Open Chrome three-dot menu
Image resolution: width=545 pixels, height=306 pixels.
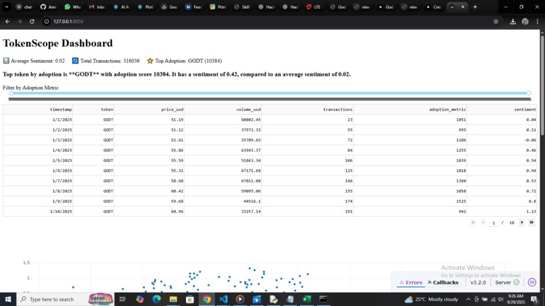pyautogui.click(x=538, y=22)
